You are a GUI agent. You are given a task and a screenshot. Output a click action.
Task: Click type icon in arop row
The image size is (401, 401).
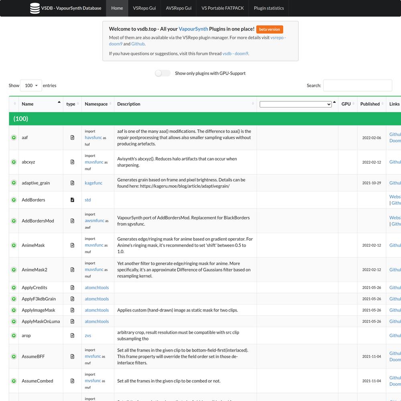(x=72, y=336)
